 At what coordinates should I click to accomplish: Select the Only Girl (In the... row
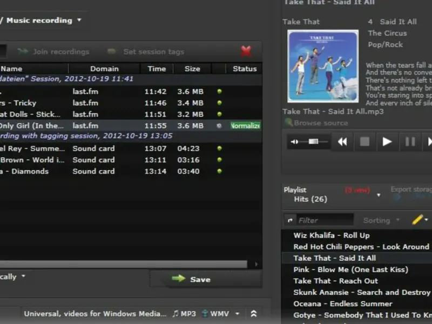131,126
